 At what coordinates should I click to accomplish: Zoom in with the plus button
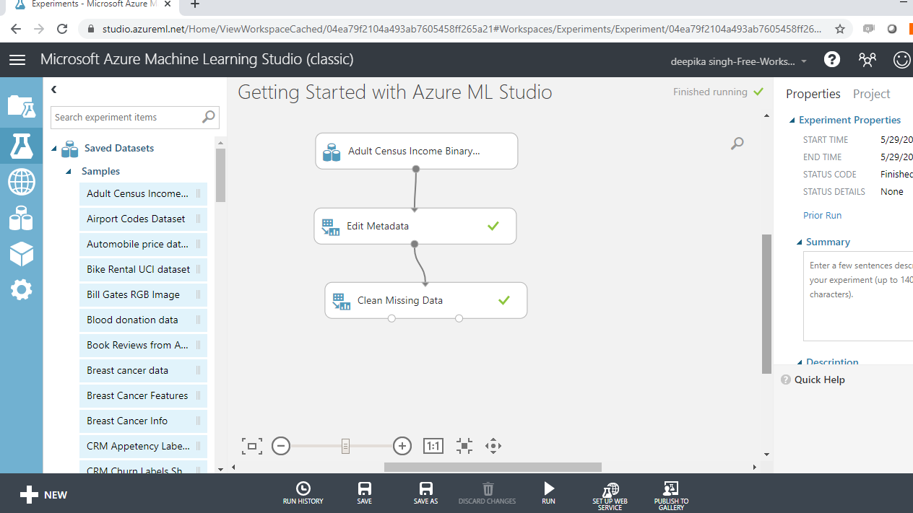click(402, 446)
